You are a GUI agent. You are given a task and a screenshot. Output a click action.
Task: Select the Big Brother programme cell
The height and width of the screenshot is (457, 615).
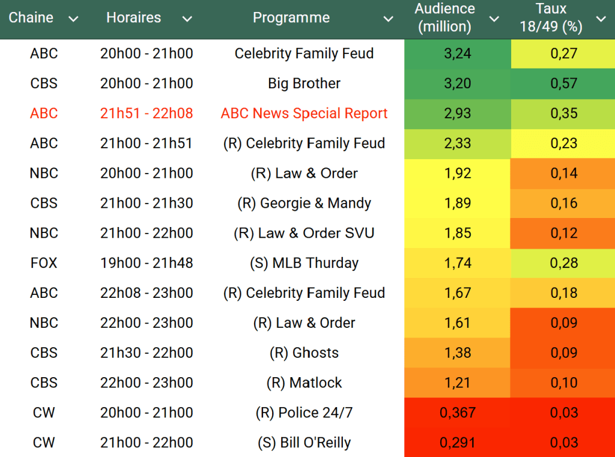pyautogui.click(x=304, y=83)
